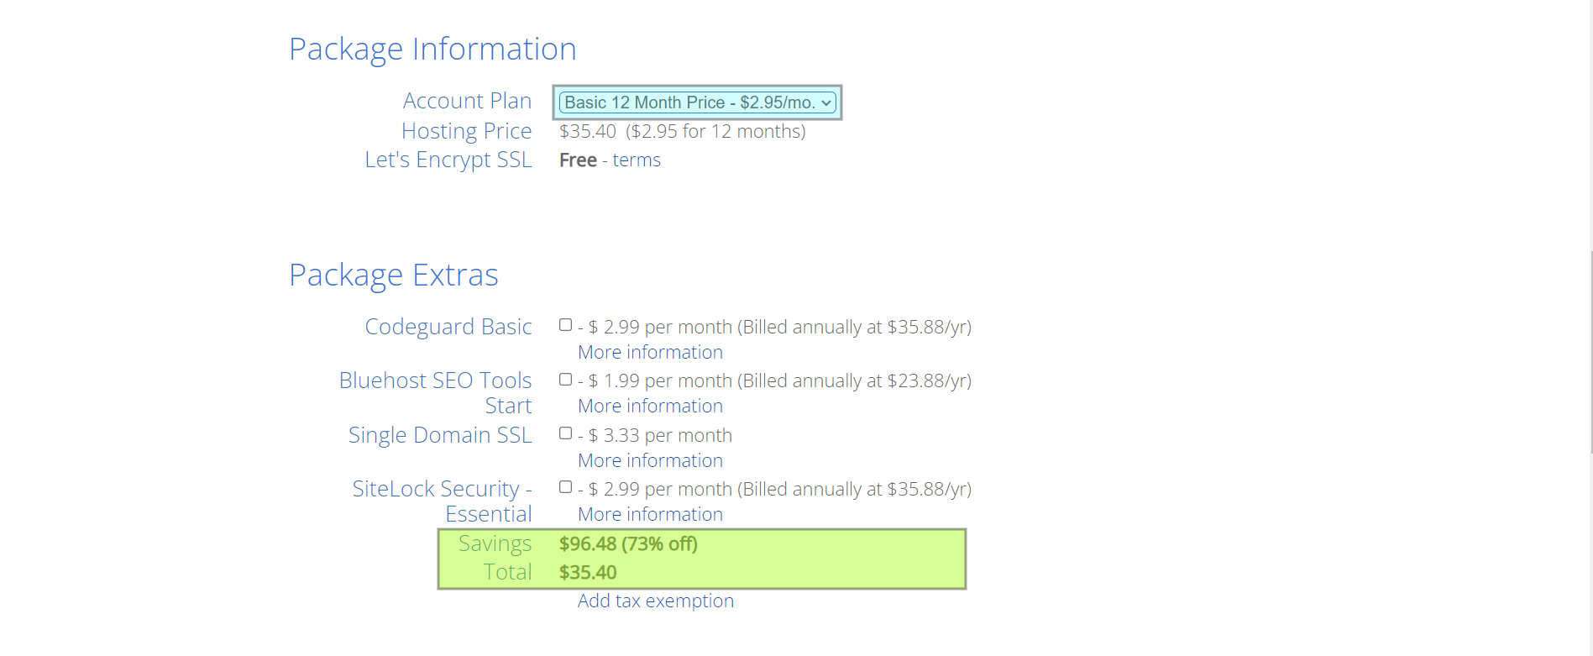The width and height of the screenshot is (1593, 656).
Task: Tick the Single Domain SSL checkbox
Action: [566, 433]
